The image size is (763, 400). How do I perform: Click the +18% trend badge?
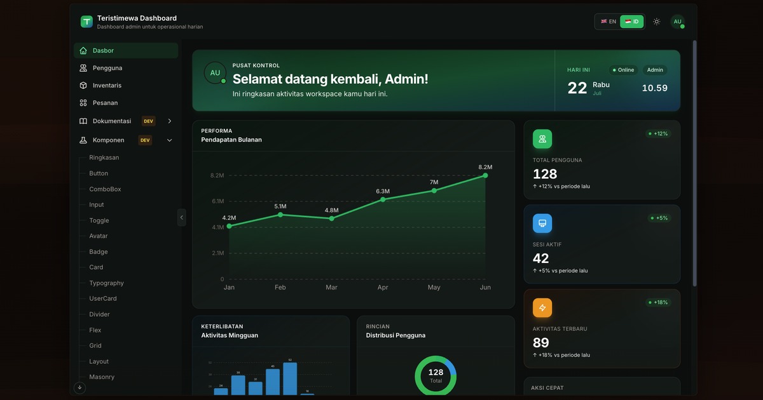click(657, 302)
